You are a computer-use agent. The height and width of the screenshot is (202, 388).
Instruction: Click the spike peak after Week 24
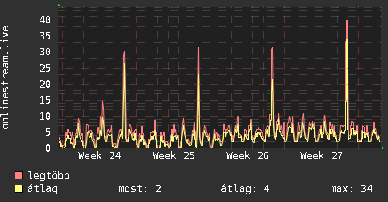(x=124, y=52)
